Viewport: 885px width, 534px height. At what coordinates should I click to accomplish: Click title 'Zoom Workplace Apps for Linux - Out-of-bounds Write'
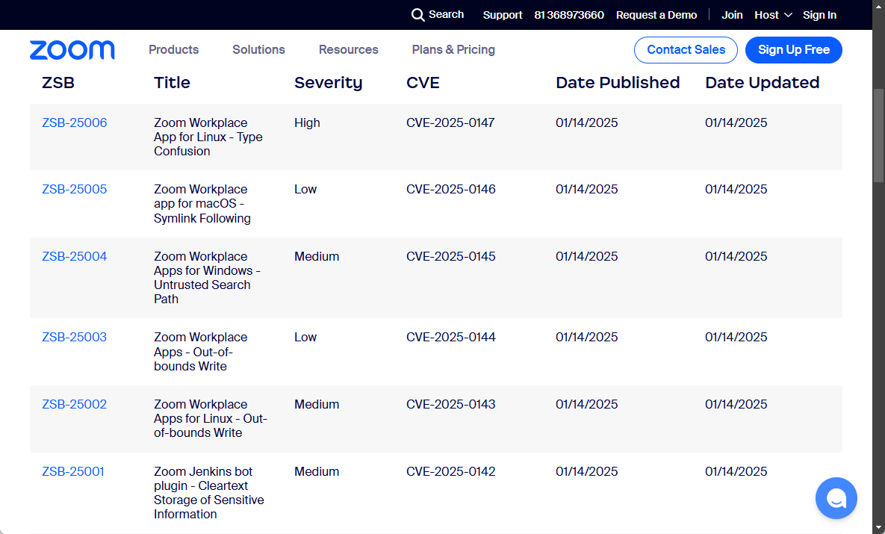(211, 419)
